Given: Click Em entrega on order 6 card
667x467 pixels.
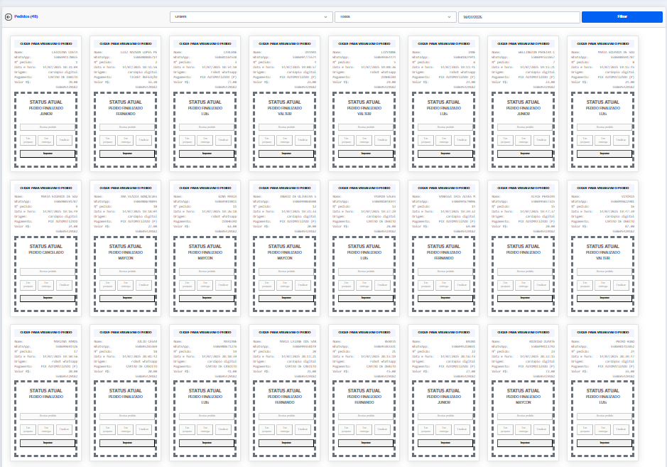Looking at the screenshot, I should (x=444, y=140).
